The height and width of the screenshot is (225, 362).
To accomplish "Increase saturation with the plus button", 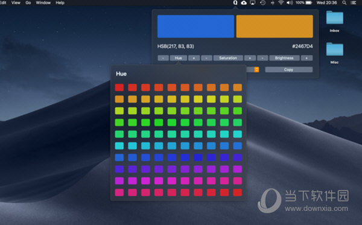I will coord(250,58).
